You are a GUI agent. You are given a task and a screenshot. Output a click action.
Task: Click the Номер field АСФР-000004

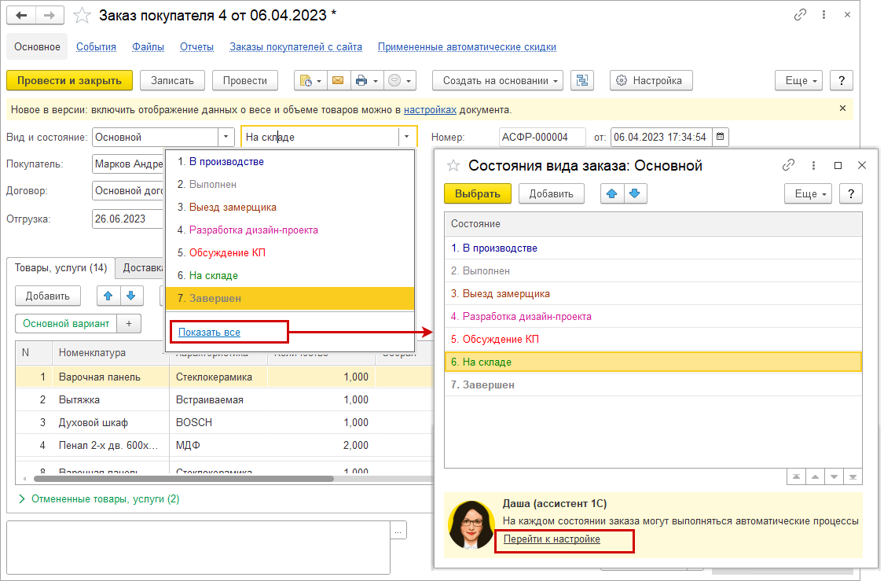click(542, 137)
